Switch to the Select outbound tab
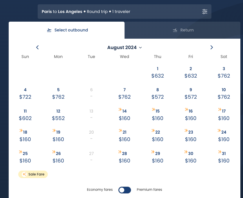243x198 pixels. pyautogui.click(x=67, y=30)
